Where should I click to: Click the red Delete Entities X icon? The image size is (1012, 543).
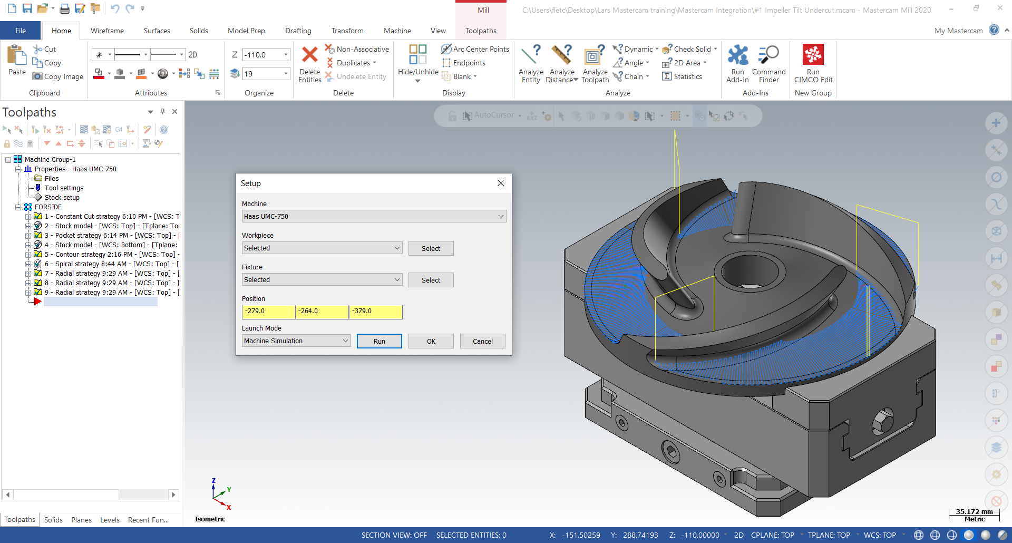[309, 55]
